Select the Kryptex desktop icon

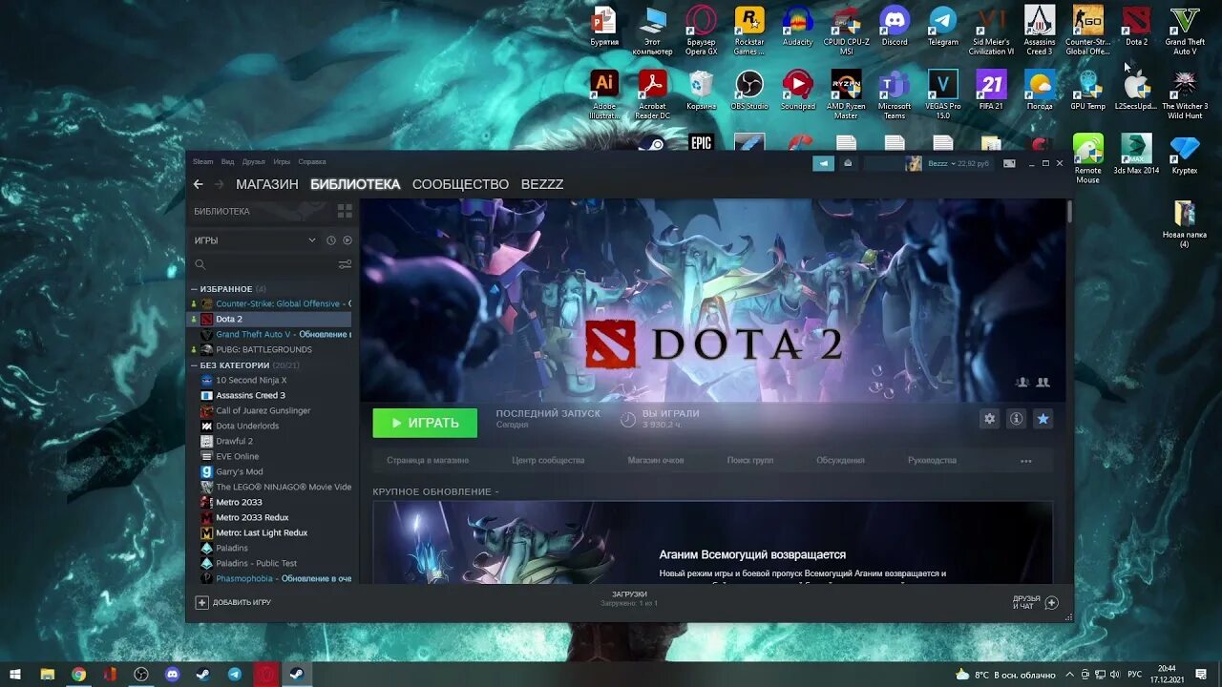(x=1185, y=155)
